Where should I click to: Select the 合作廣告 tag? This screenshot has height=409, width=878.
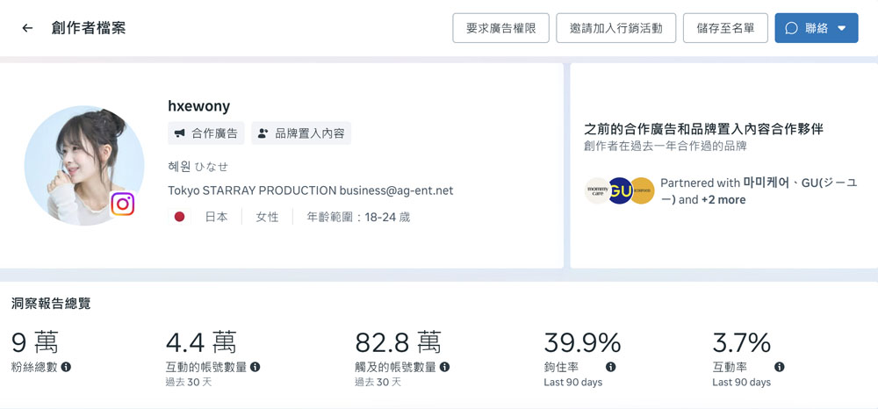206,133
